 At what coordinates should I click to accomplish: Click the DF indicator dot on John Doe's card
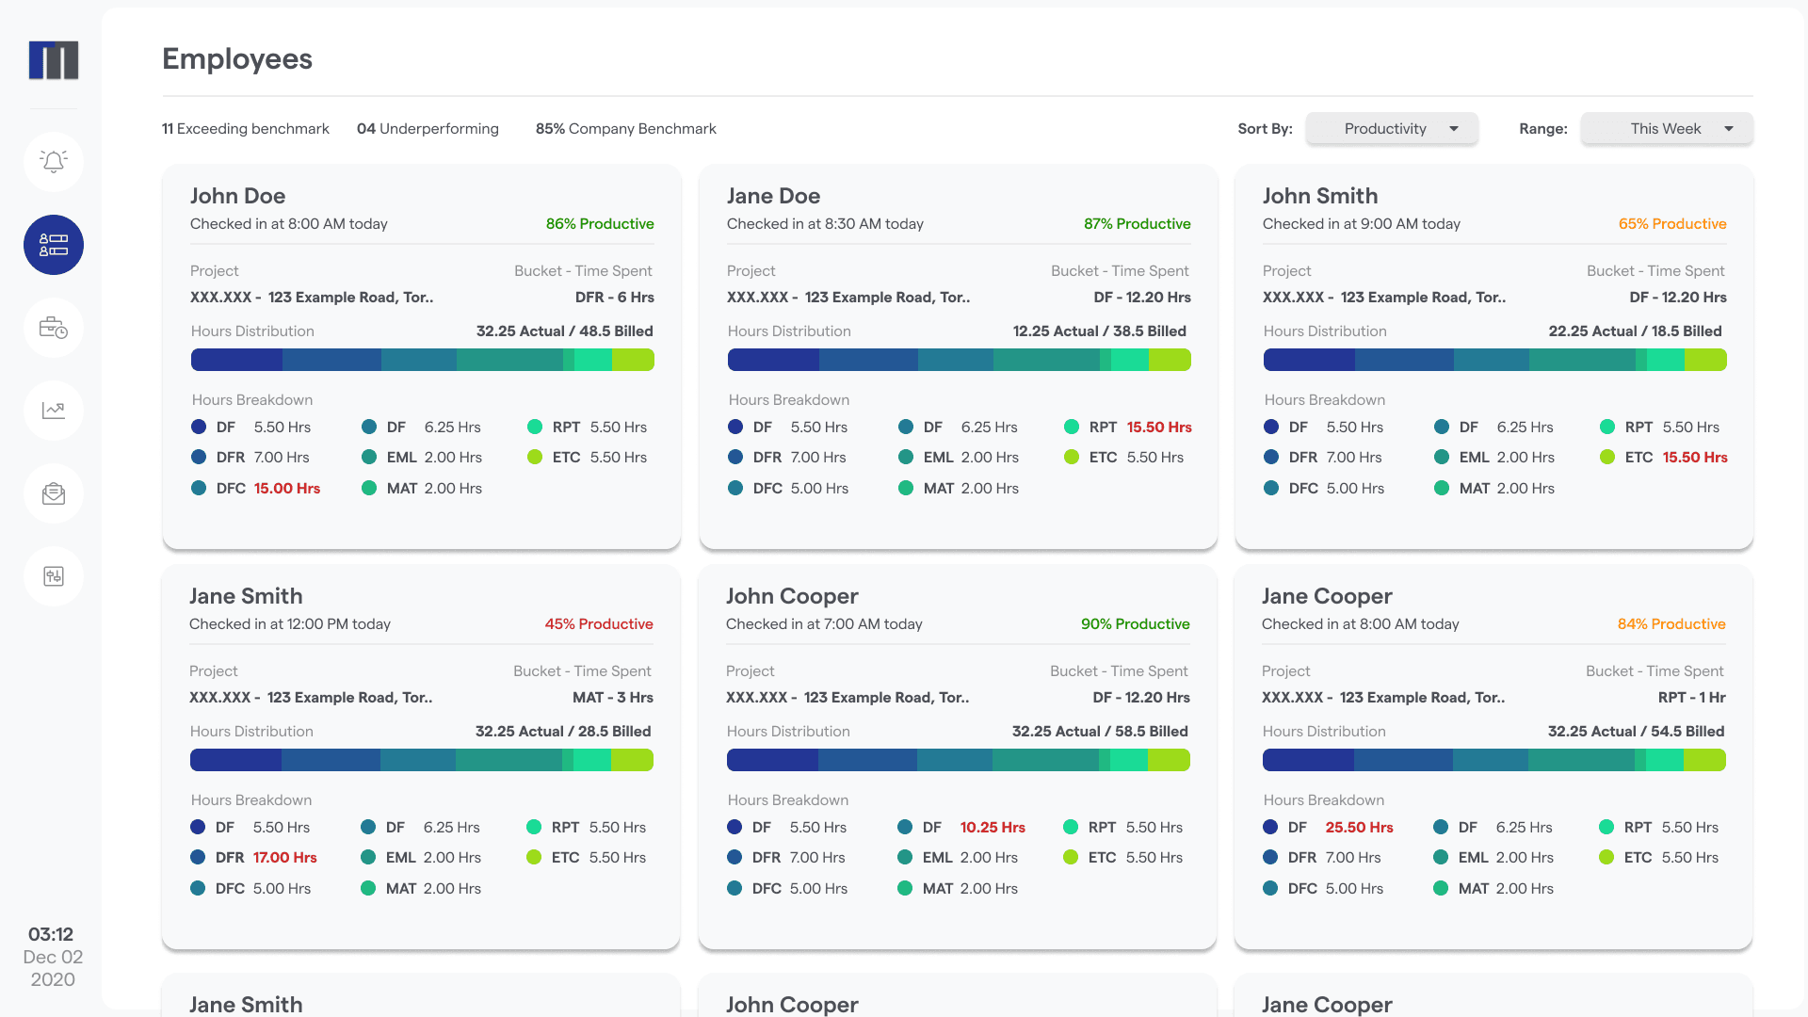pos(199,427)
